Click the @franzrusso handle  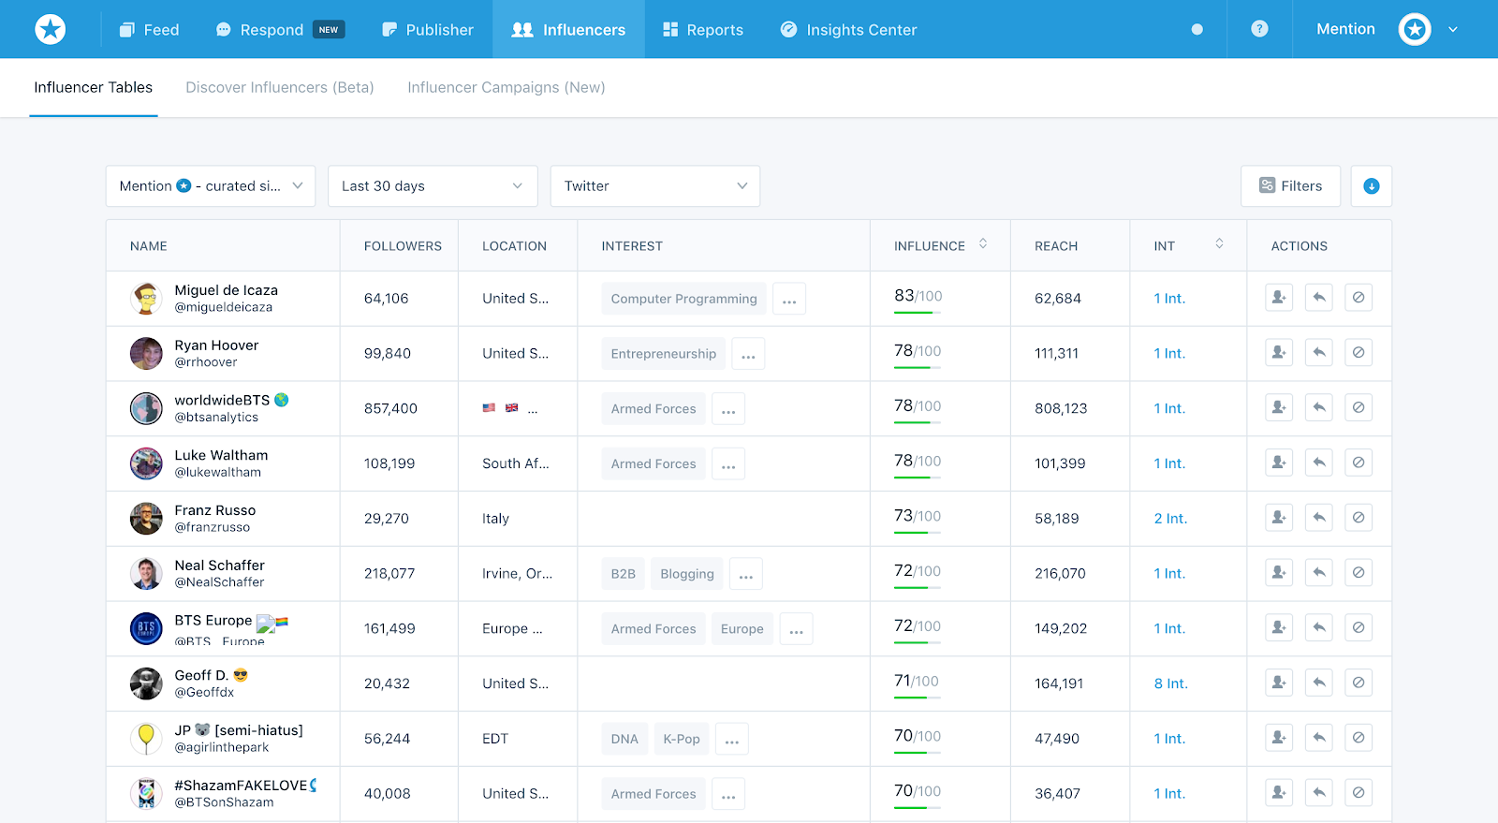click(x=212, y=527)
